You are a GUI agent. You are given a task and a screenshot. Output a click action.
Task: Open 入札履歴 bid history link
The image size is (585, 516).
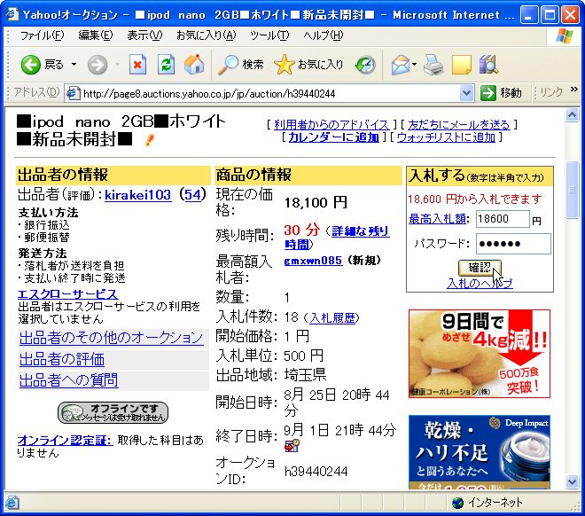(x=332, y=318)
